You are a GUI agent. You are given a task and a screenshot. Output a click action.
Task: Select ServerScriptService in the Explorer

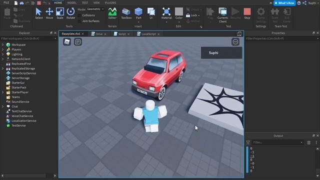pos(23,73)
